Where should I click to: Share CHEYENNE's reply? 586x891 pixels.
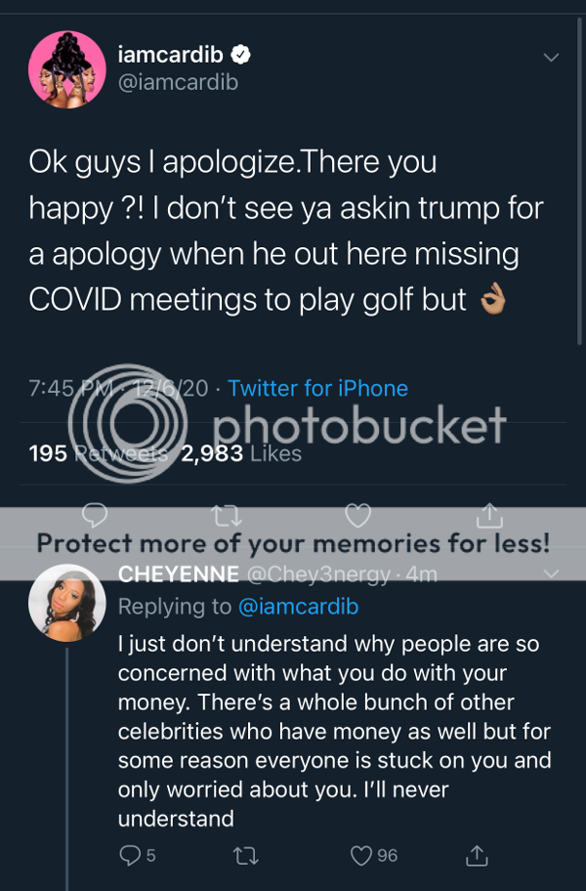[x=477, y=856]
